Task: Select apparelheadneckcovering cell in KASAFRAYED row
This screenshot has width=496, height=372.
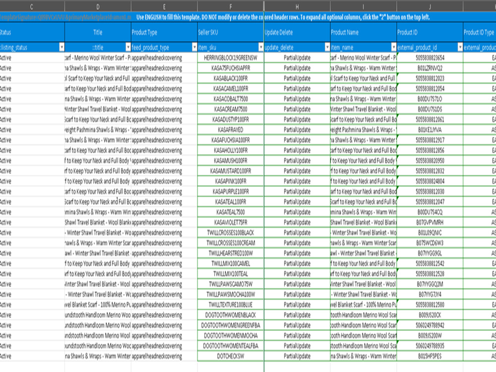Action: (x=164, y=129)
